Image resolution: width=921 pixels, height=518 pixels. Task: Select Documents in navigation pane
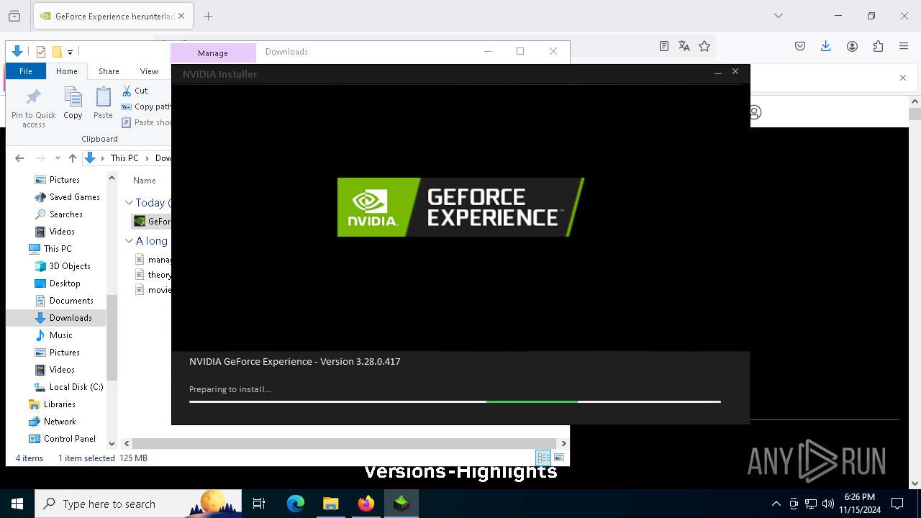click(71, 301)
